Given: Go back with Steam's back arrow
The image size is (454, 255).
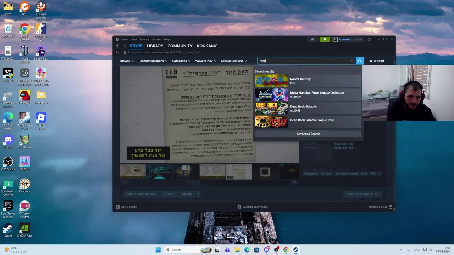Looking at the screenshot, I should [117, 46].
